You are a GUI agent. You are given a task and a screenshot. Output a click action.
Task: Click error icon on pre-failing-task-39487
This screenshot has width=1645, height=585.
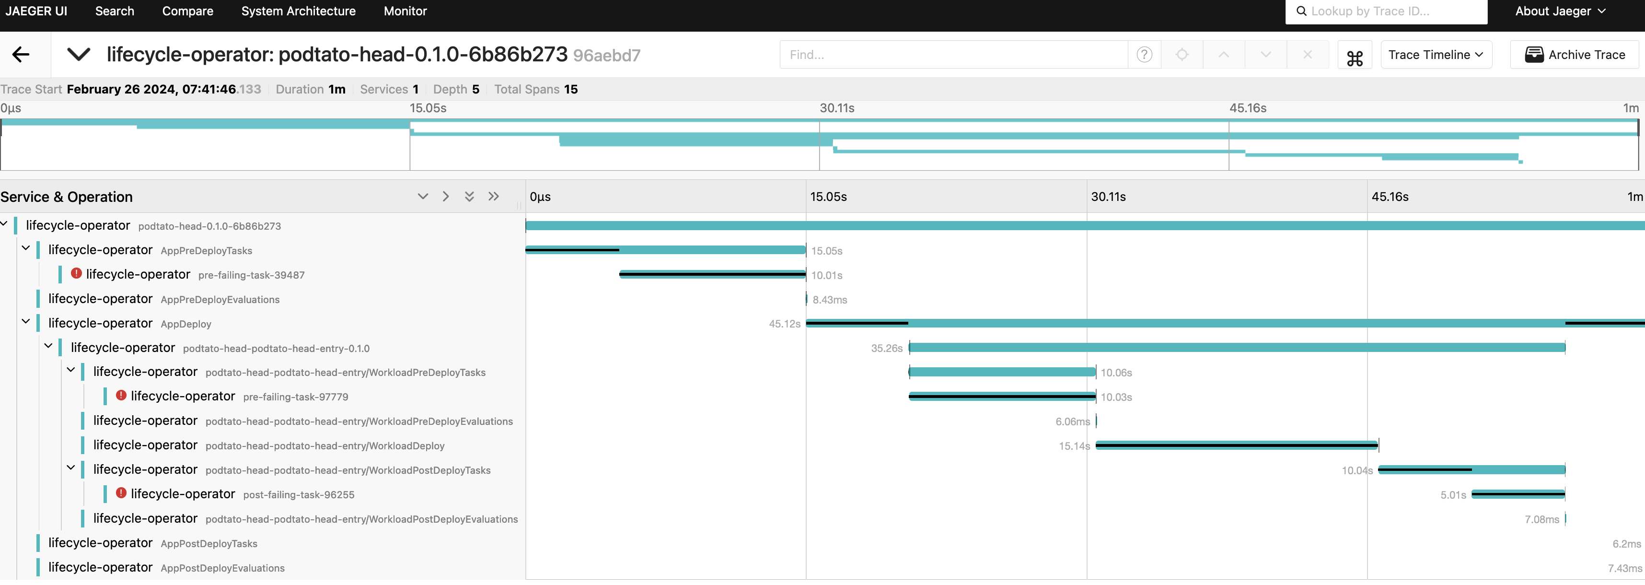(x=76, y=273)
